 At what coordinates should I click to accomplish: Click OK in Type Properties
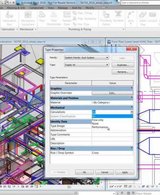[x=84, y=172]
